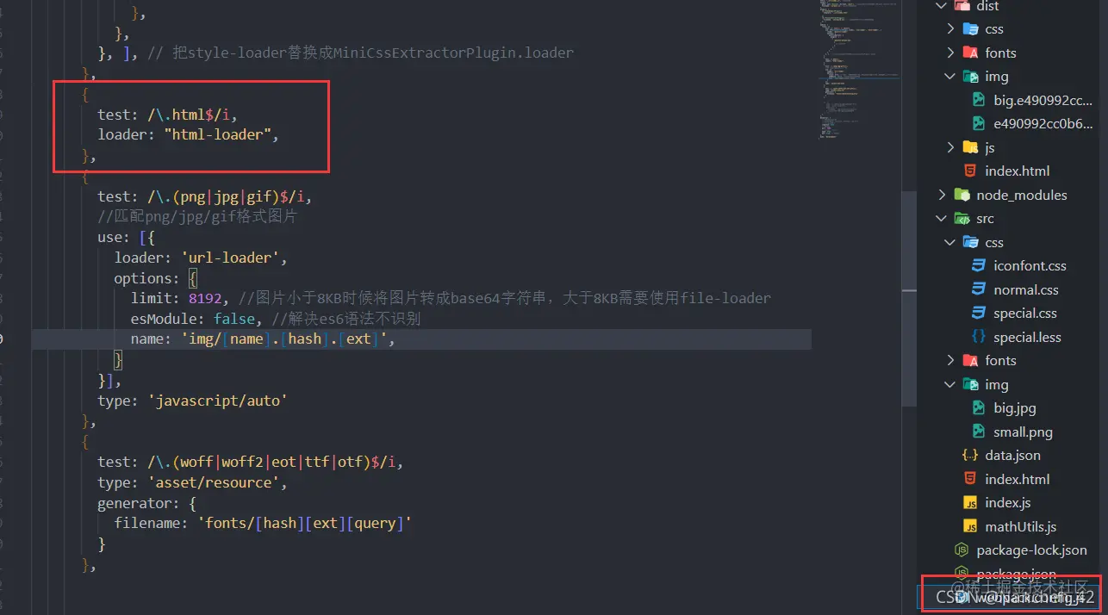
Task: Collapse the dist img folder
Action: click(x=950, y=77)
